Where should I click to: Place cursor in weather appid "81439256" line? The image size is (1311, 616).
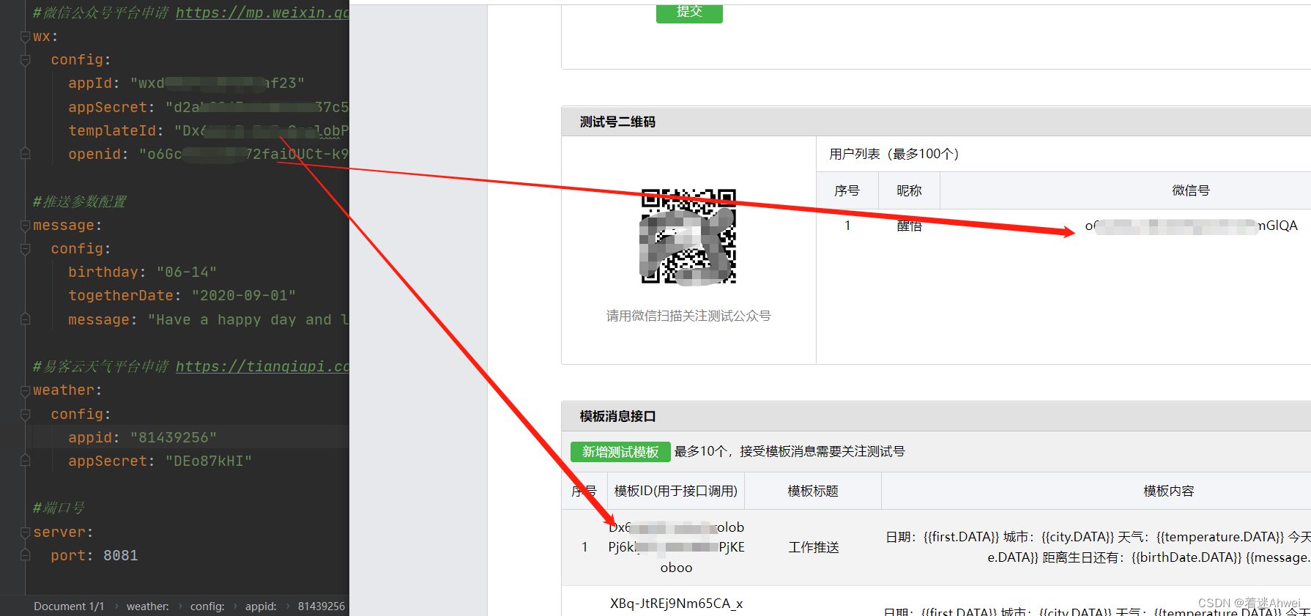pos(143,438)
